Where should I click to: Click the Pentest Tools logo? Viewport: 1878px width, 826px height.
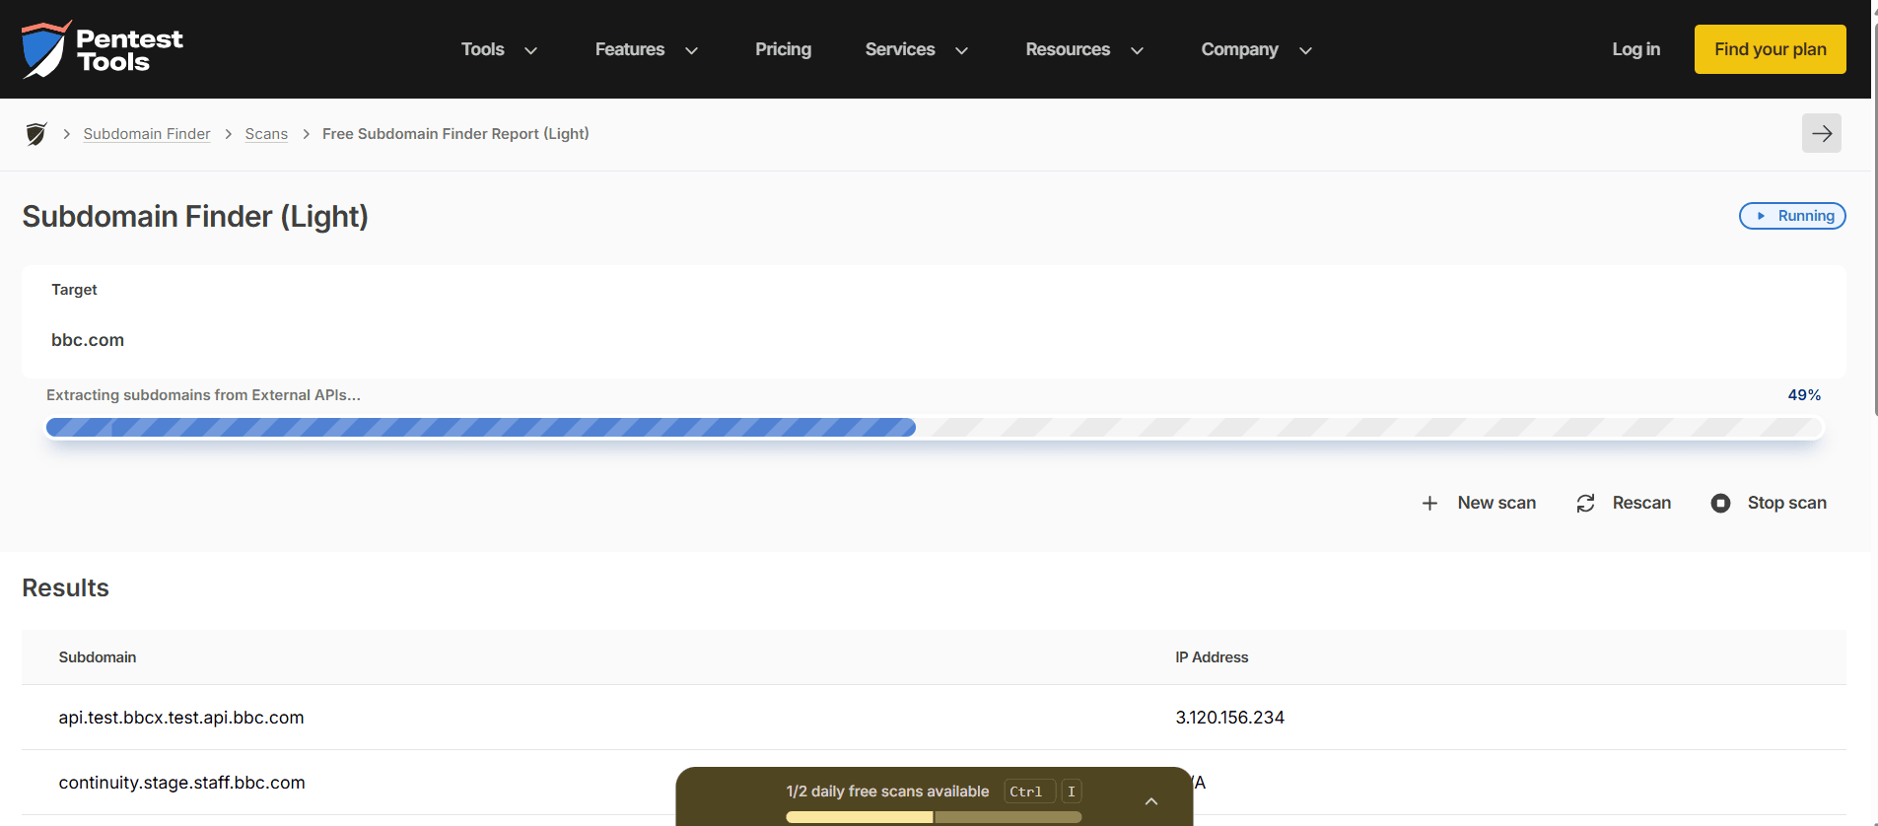click(x=103, y=49)
